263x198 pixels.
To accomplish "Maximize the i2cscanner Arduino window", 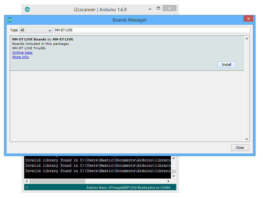I will [158, 8].
